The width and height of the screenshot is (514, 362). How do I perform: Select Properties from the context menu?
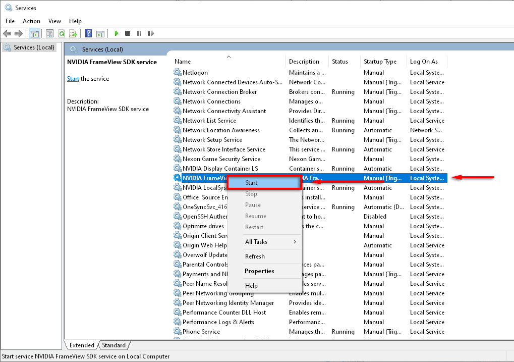(x=259, y=271)
